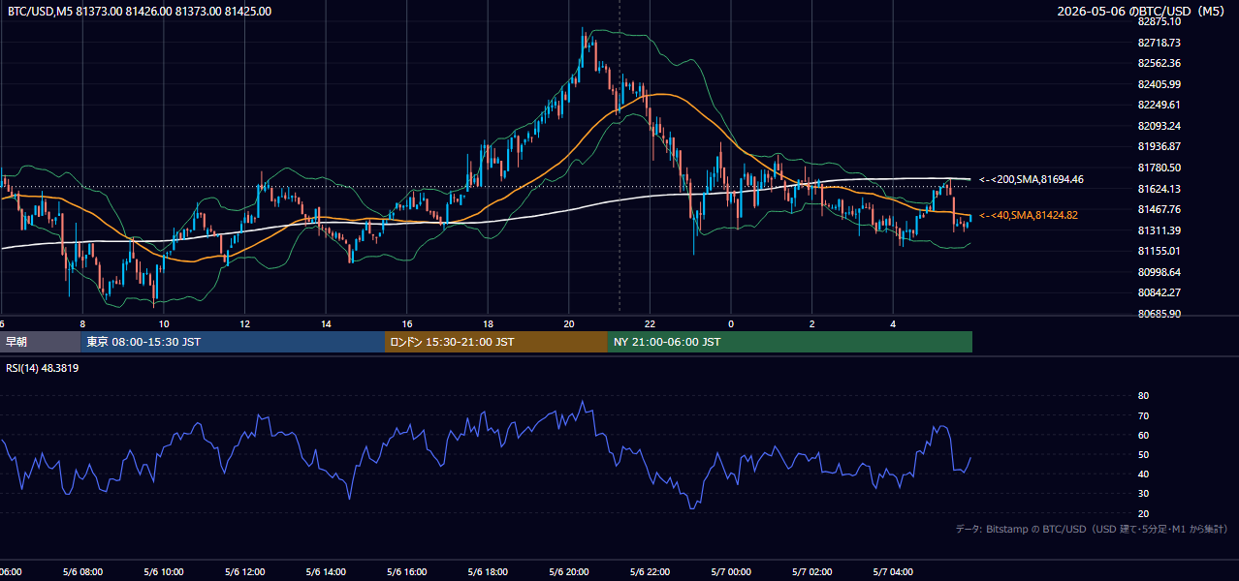Click the RSI axis level 80
This screenshot has height=581, width=1239.
point(1143,396)
